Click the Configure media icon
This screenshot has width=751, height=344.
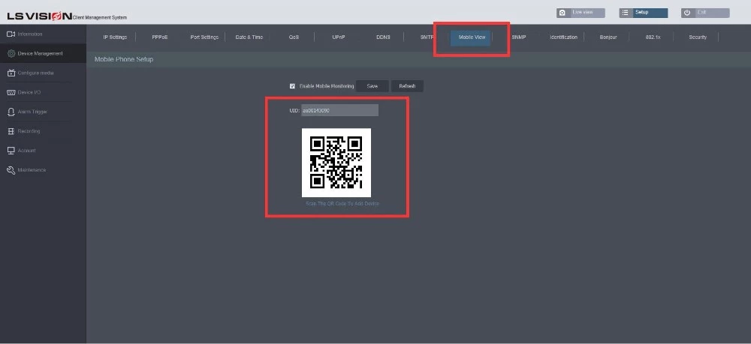11,73
